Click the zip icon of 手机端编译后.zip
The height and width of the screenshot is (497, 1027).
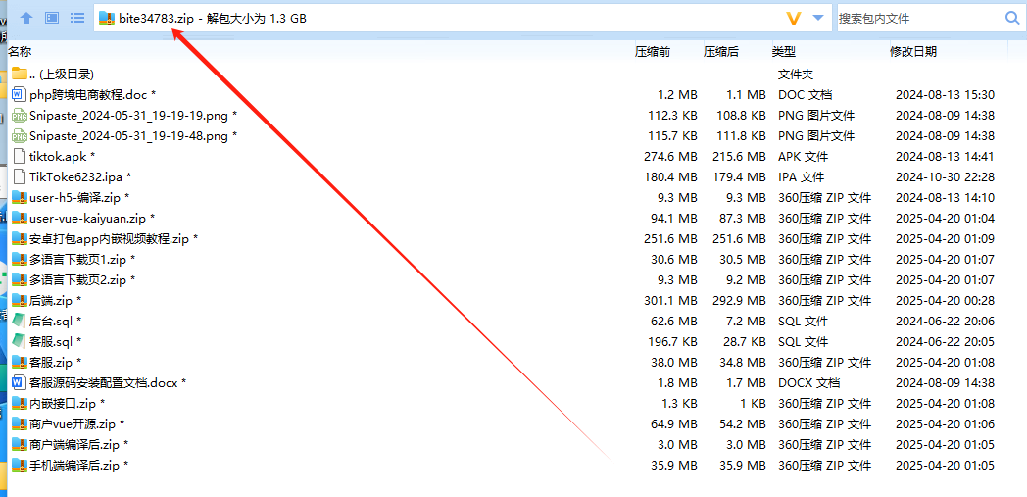pyautogui.click(x=19, y=466)
